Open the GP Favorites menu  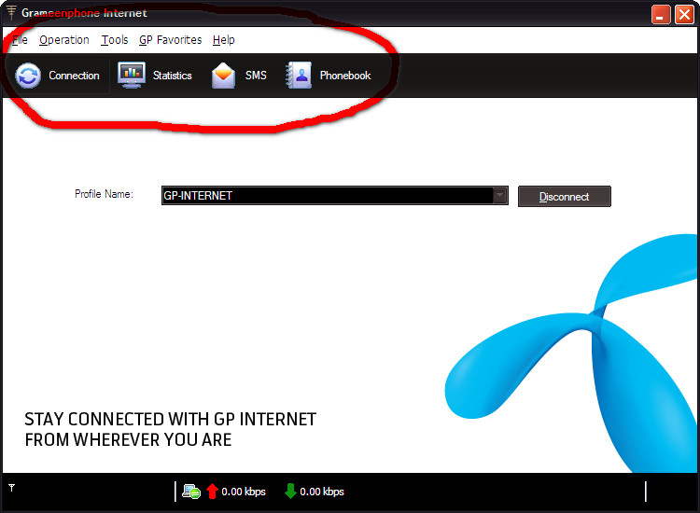[171, 40]
